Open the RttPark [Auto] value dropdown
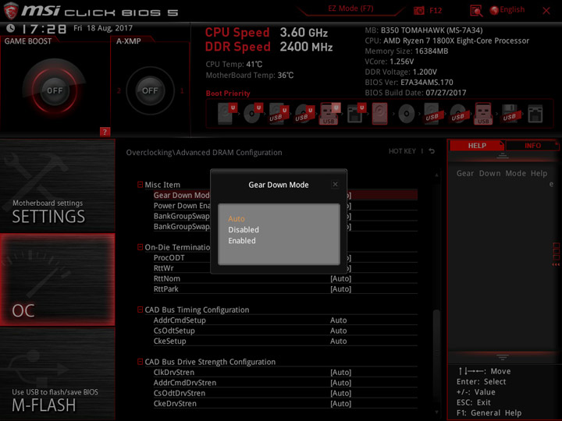Viewport: 562px width, 421px height. (340, 289)
